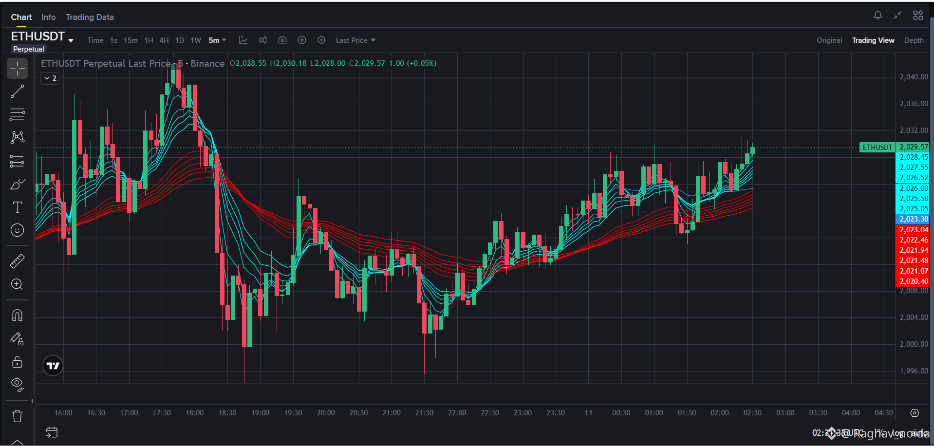Select the 4H time interval

(164, 40)
